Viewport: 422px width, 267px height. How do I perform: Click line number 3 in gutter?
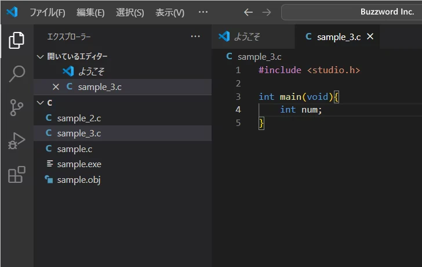[238, 97]
